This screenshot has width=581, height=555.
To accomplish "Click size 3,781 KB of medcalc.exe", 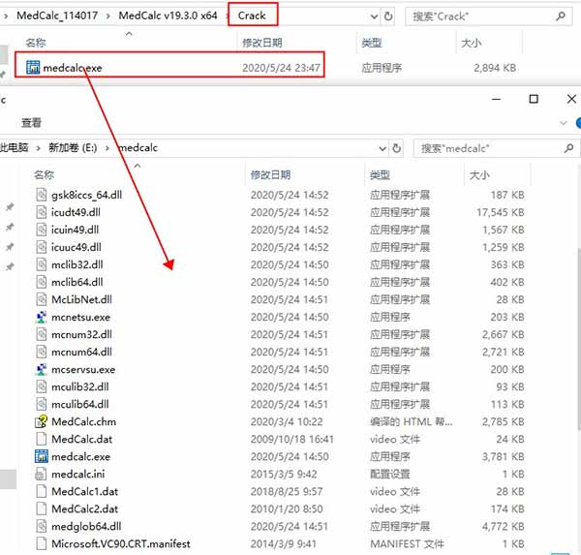I will 503,456.
